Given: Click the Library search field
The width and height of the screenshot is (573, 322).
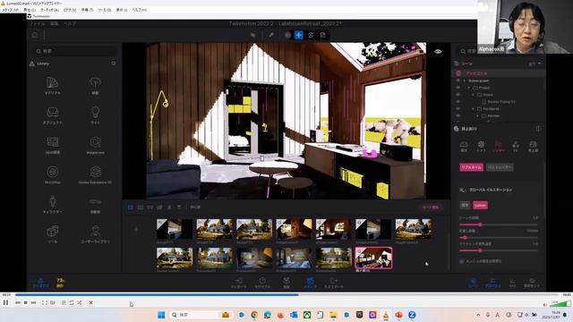Looking at the screenshot, I should click(x=75, y=51).
